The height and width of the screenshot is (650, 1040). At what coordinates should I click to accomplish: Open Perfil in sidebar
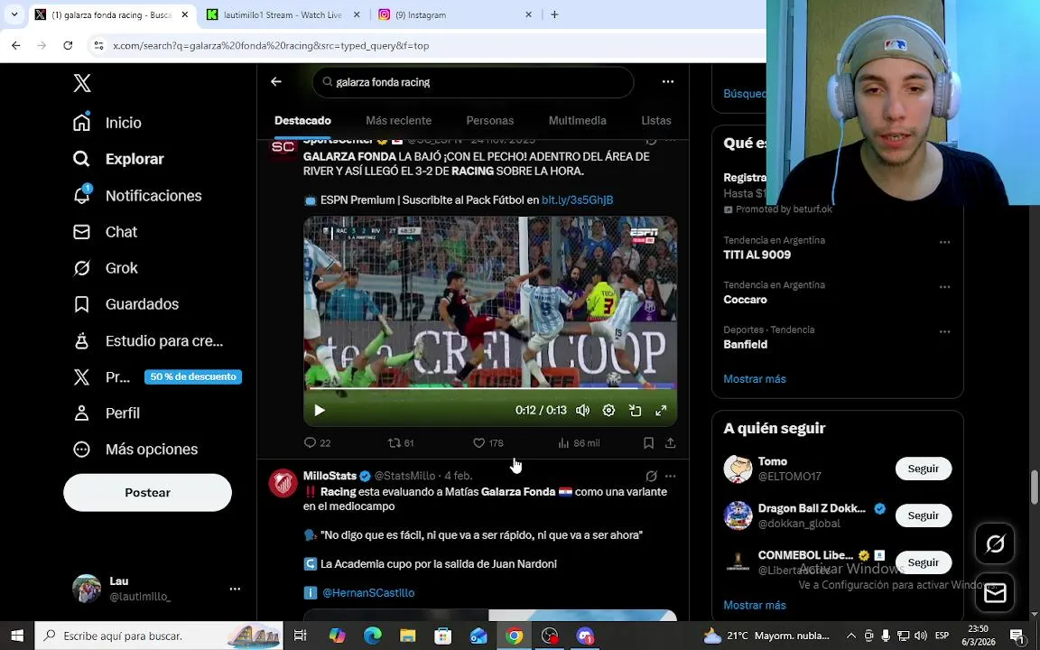[x=107, y=413]
